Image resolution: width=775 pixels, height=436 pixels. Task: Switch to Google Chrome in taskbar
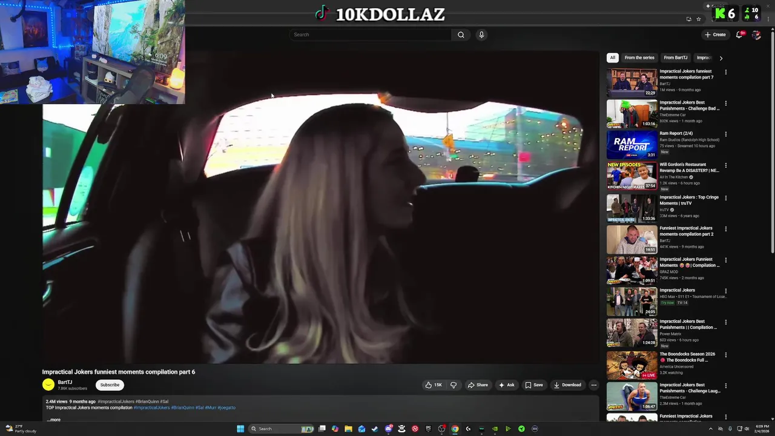point(455,429)
